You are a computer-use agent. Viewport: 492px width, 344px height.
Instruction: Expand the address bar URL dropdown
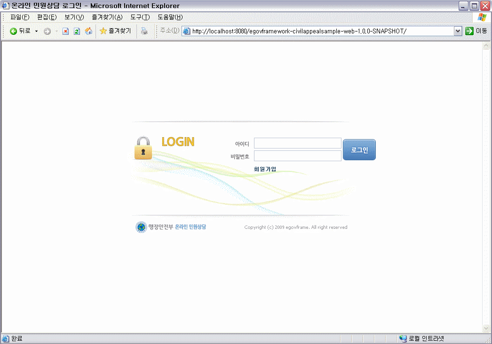pyautogui.click(x=458, y=31)
